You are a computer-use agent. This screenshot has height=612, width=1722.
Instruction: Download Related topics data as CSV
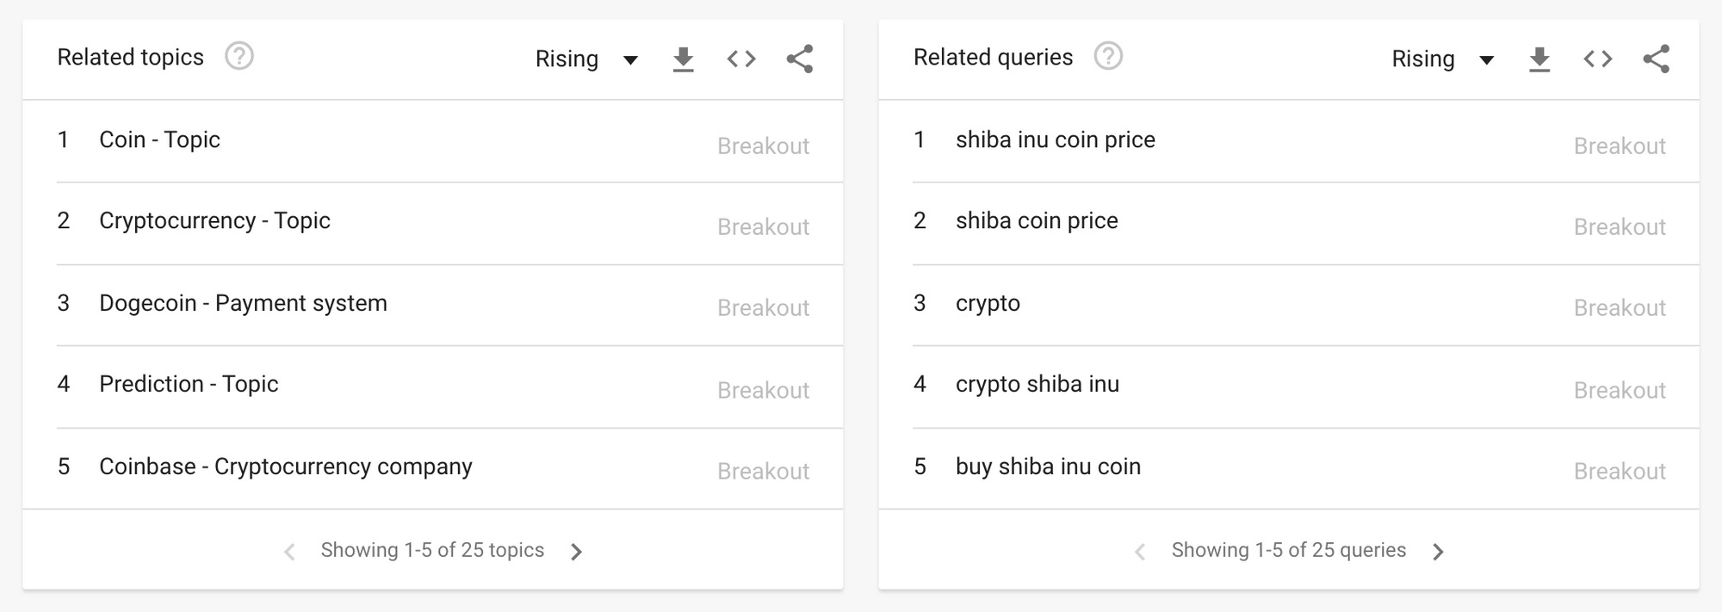[x=683, y=59]
